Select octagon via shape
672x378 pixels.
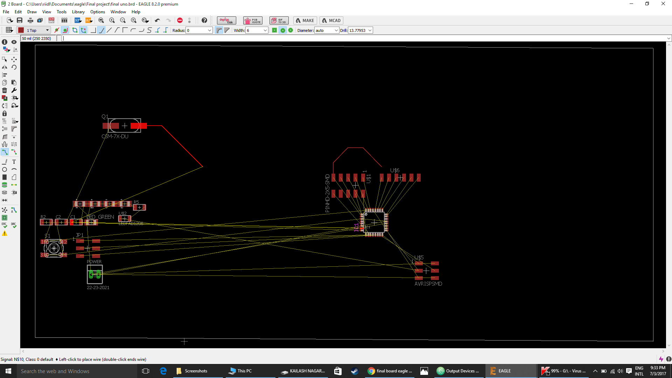pyautogui.click(x=290, y=30)
